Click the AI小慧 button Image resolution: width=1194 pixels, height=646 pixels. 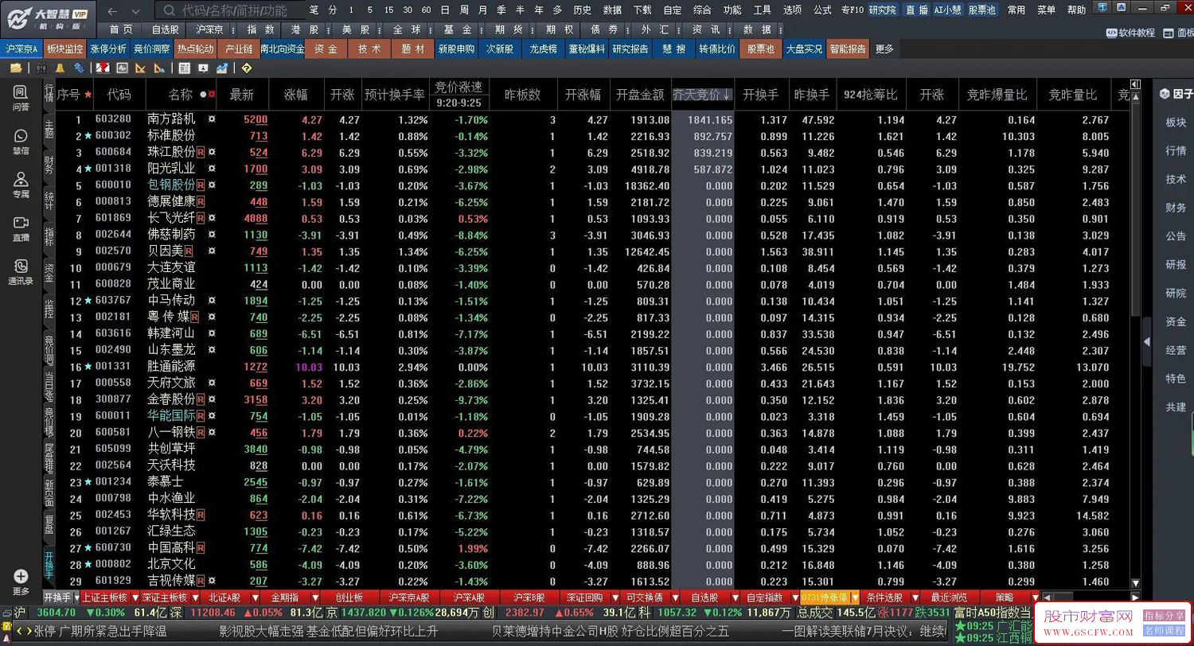[x=947, y=10]
